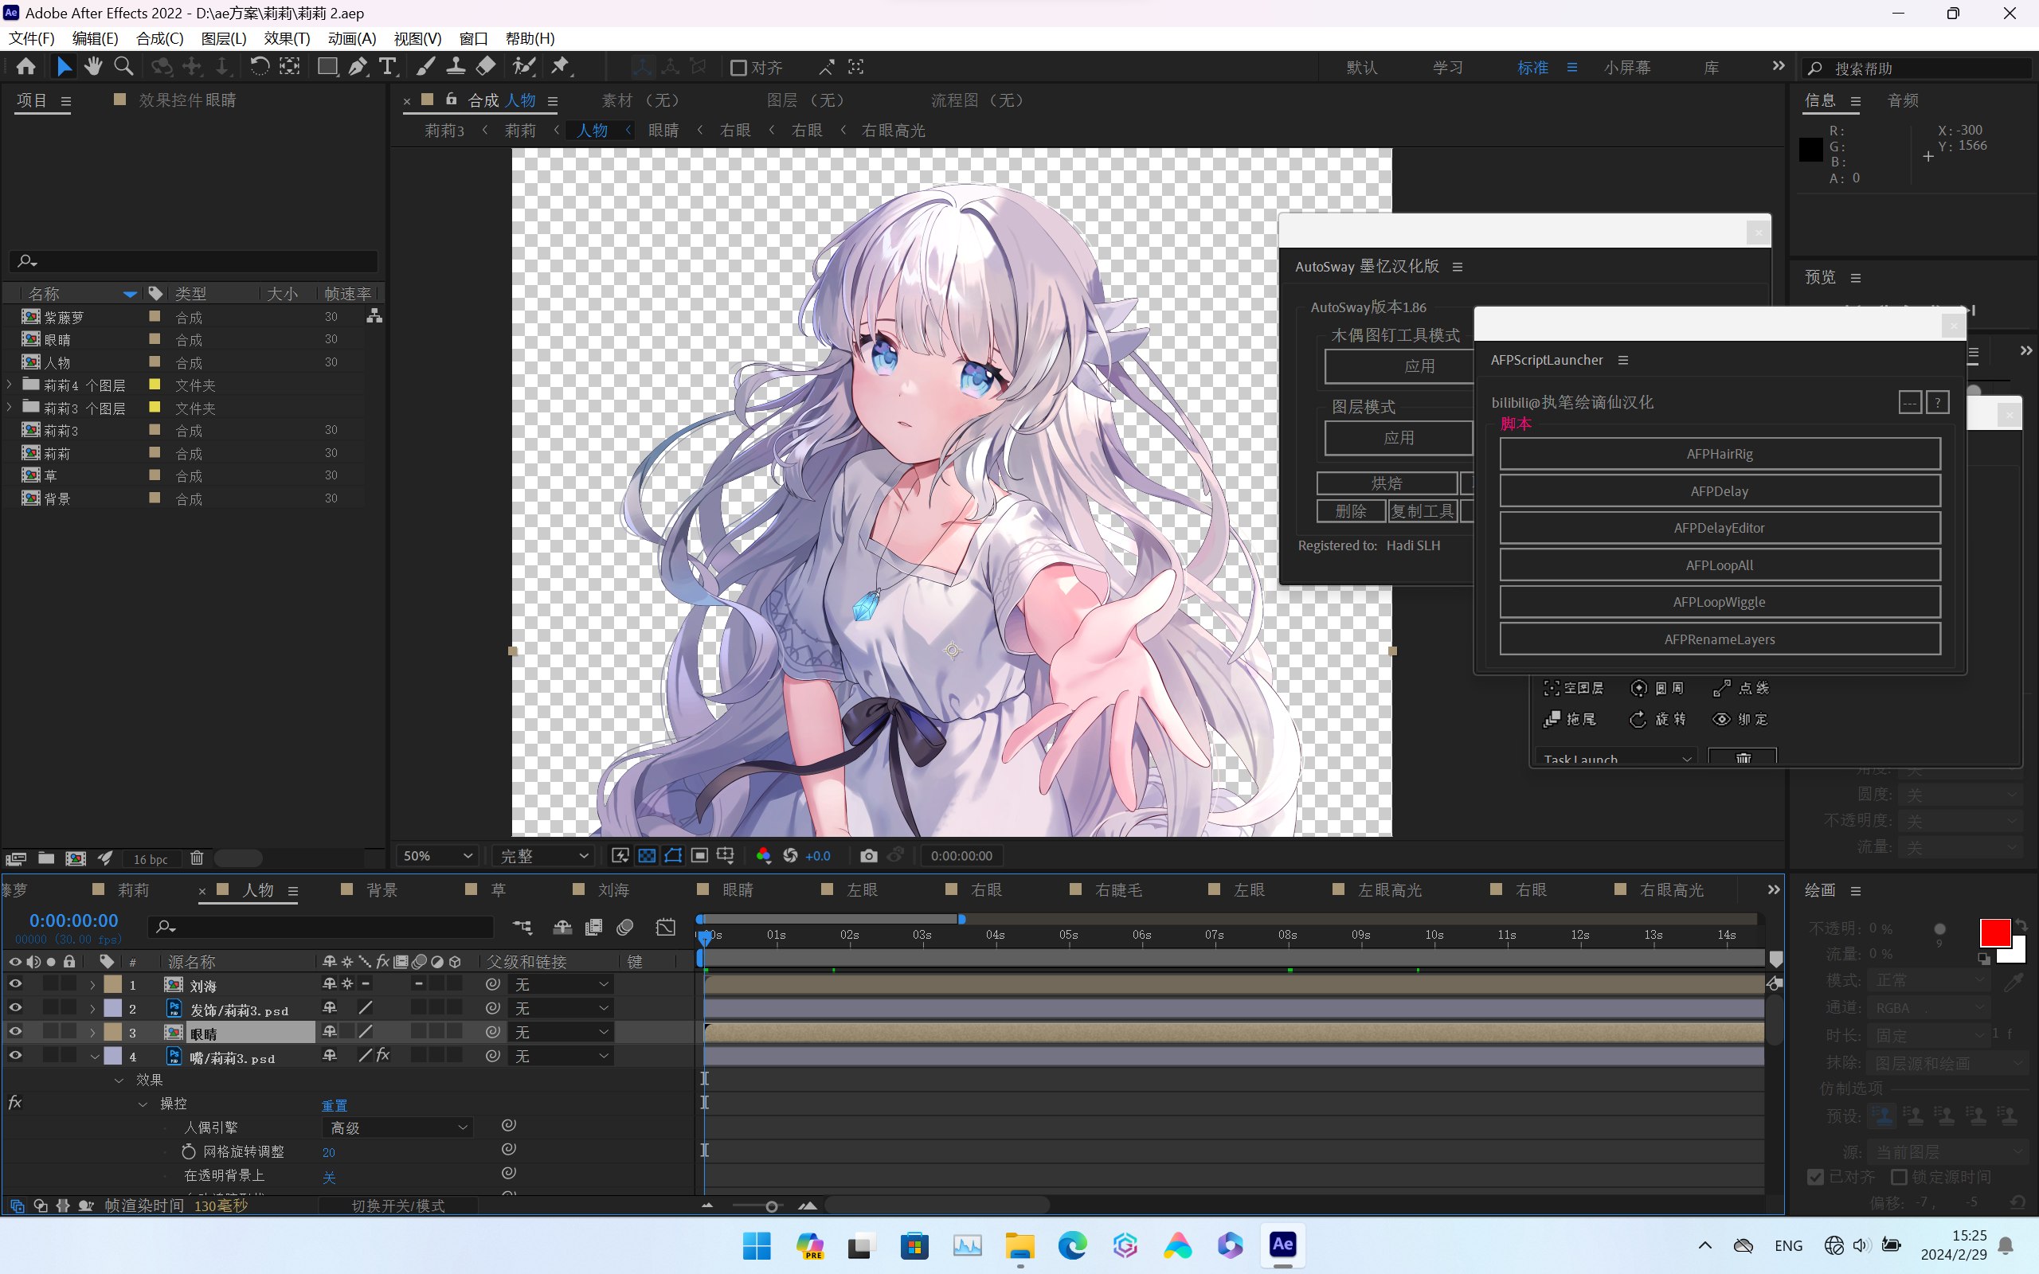Viewport: 2039px width, 1274px height.
Task: Open channel and color management icon
Action: click(x=763, y=856)
